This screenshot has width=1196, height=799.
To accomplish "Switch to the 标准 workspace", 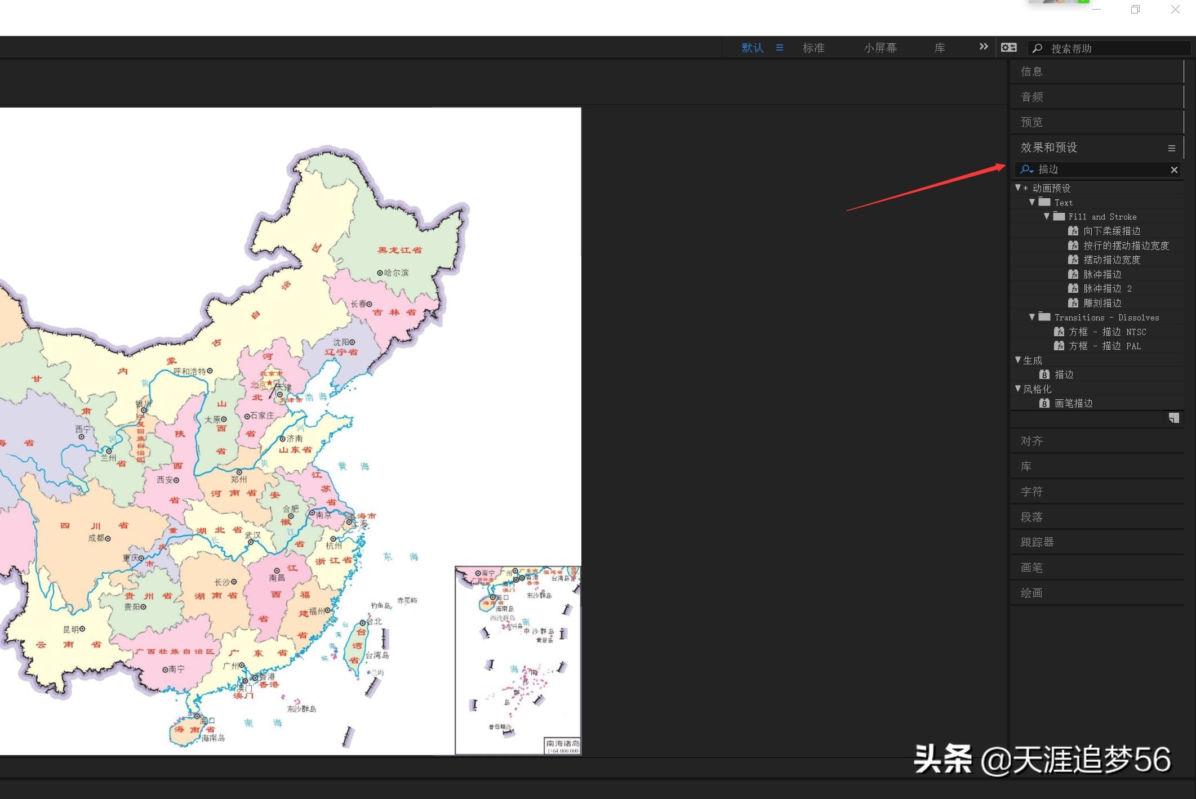I will click(x=813, y=48).
